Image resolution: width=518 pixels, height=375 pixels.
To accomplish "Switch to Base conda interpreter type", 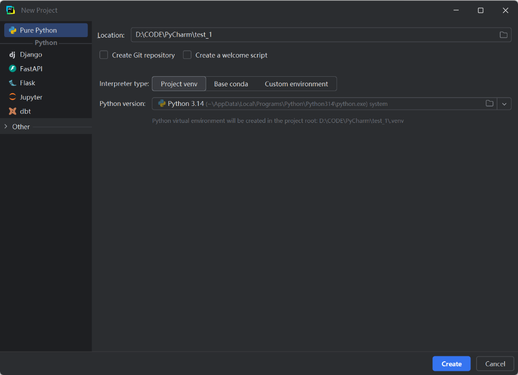I will pyautogui.click(x=231, y=84).
